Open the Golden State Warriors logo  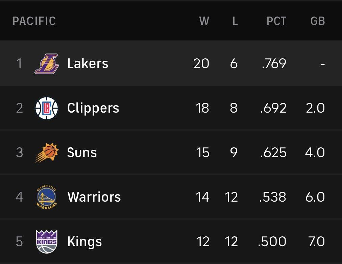47,197
